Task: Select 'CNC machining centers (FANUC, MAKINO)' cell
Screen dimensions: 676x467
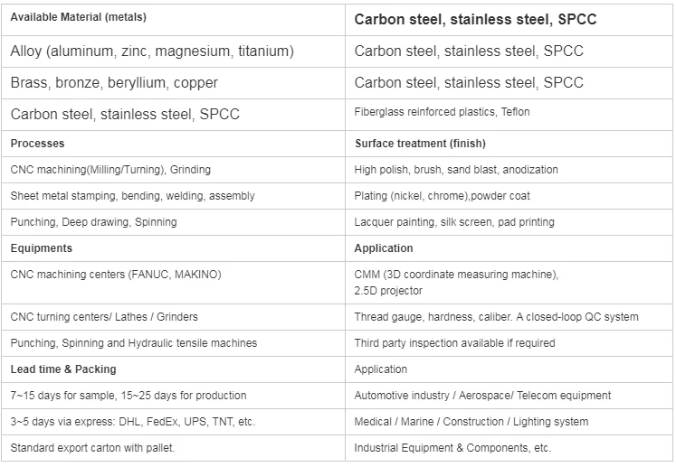Action: click(x=174, y=283)
